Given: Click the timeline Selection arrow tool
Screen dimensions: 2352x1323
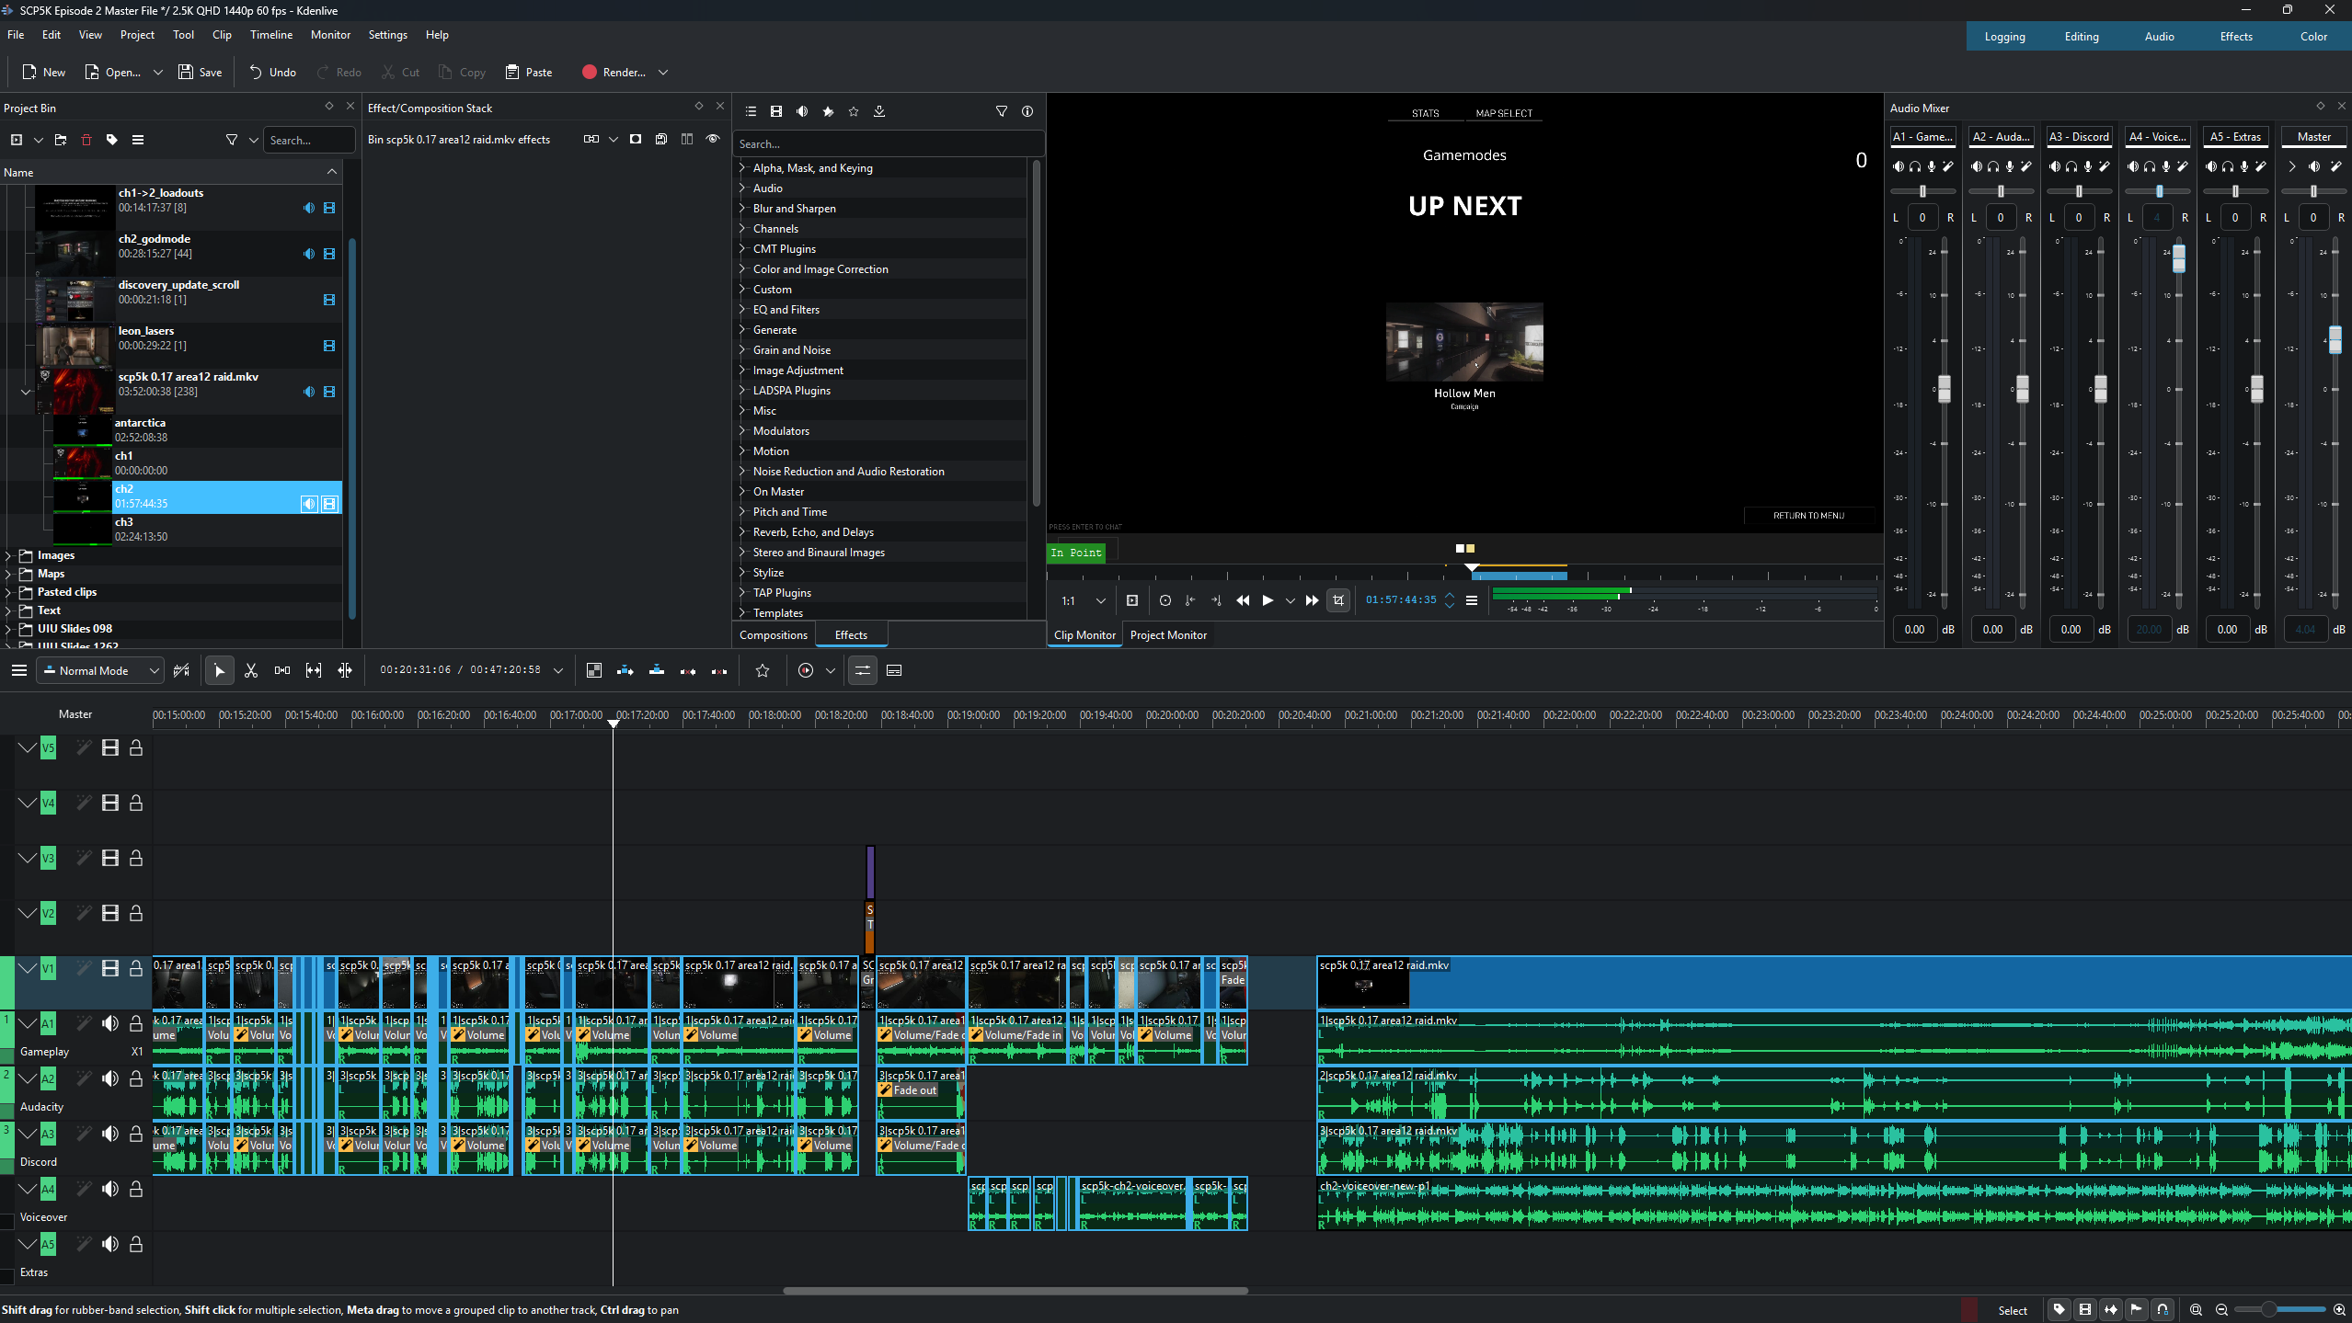Looking at the screenshot, I should [x=219, y=670].
